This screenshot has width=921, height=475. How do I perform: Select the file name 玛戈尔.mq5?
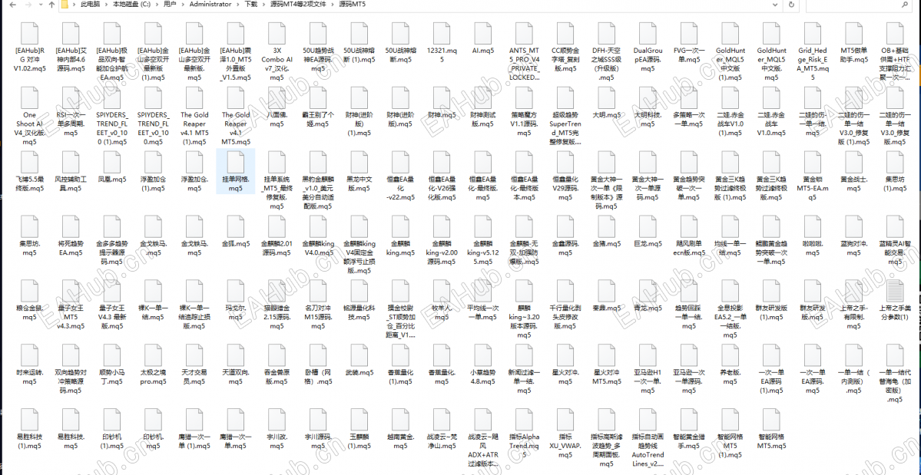(x=236, y=312)
